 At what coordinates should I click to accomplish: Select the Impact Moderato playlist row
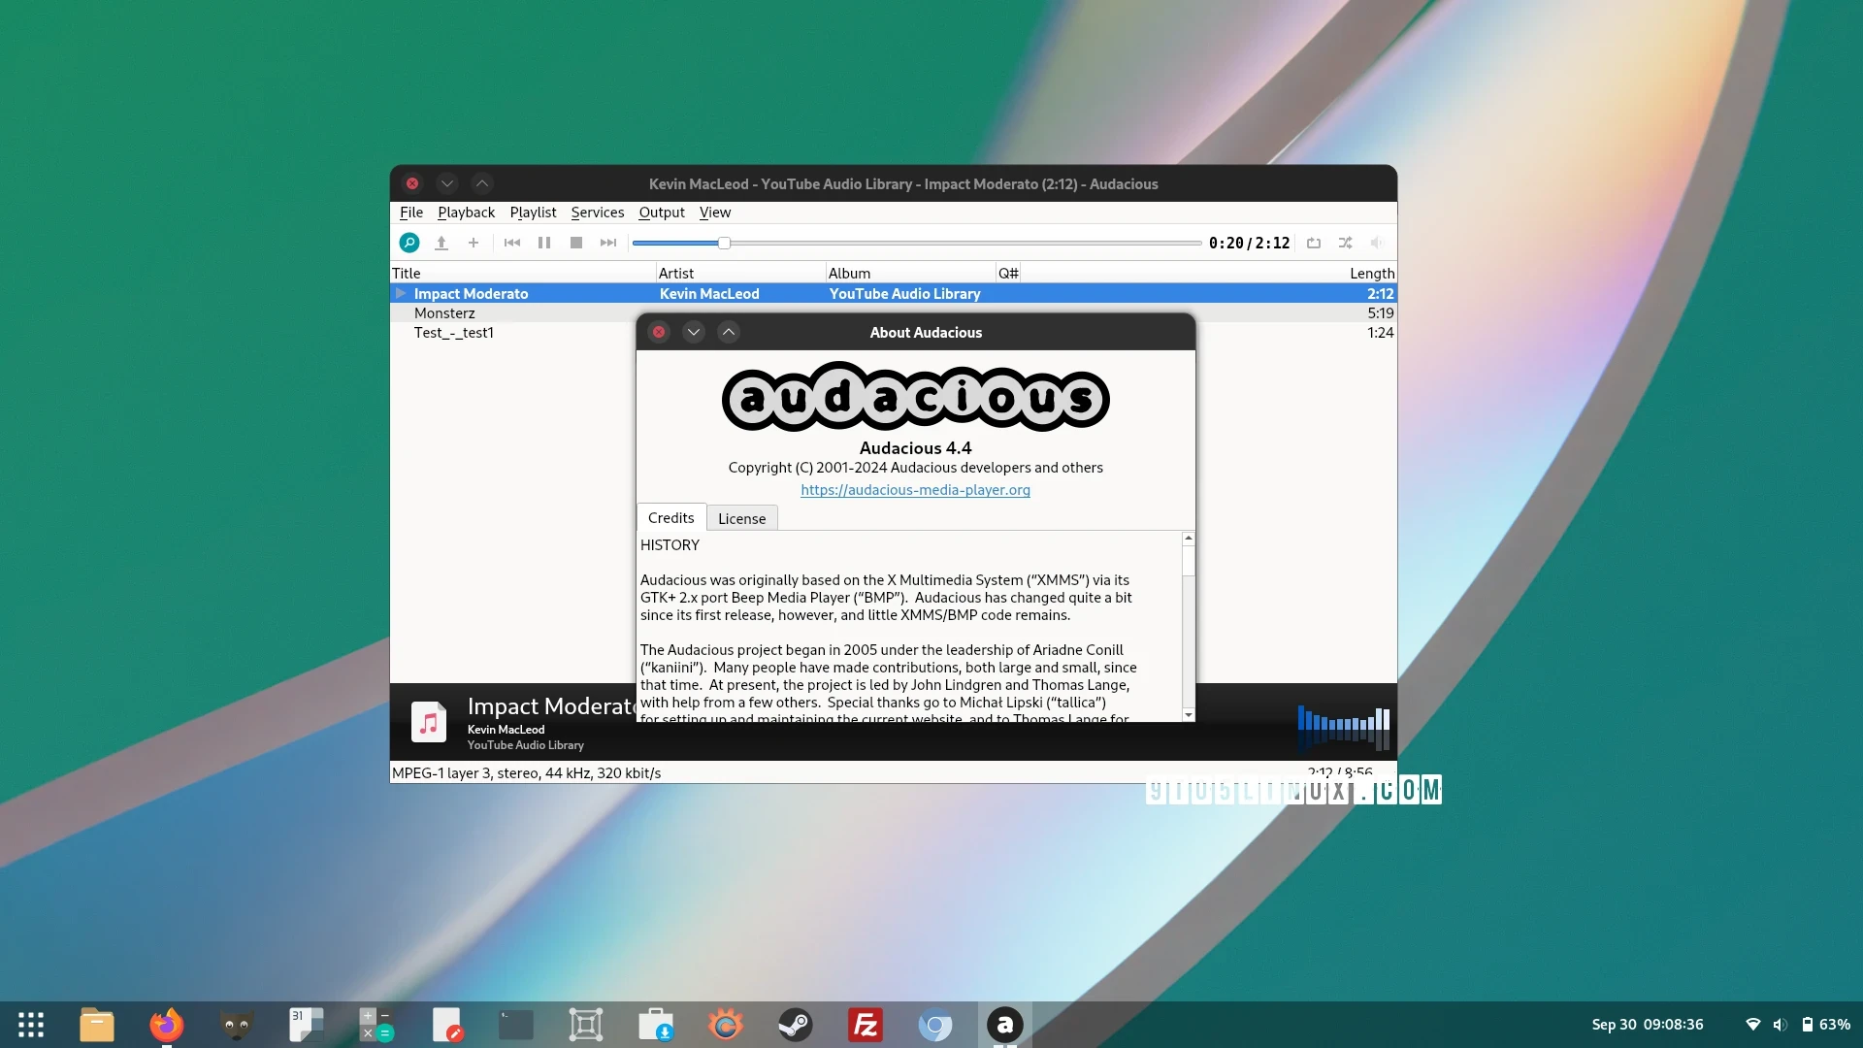click(894, 294)
